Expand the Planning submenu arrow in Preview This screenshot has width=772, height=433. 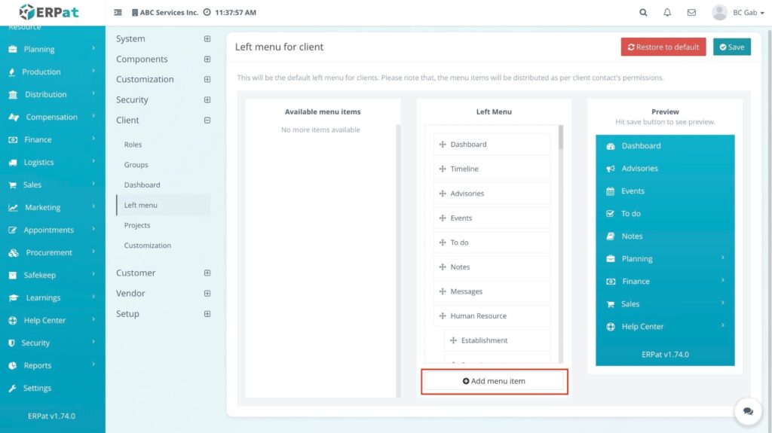(x=723, y=258)
